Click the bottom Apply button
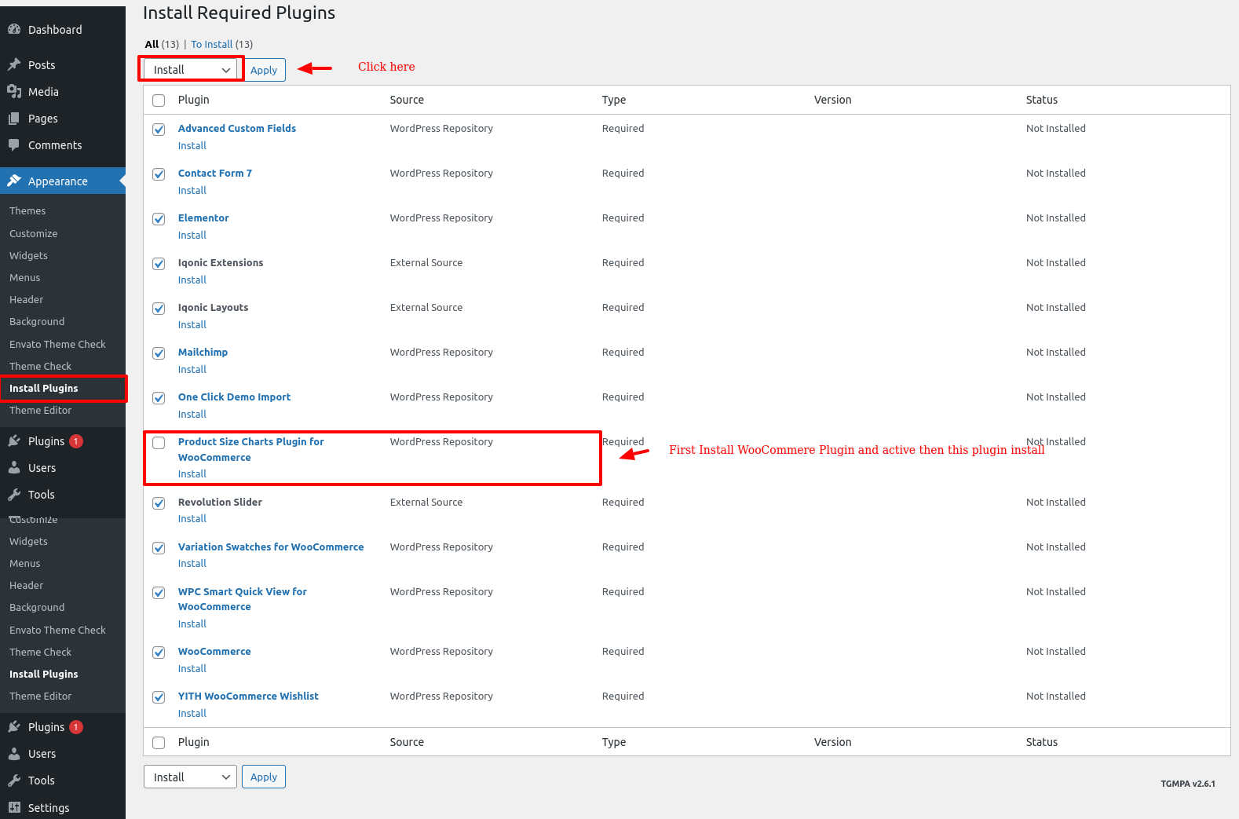The height and width of the screenshot is (819, 1239). (264, 777)
